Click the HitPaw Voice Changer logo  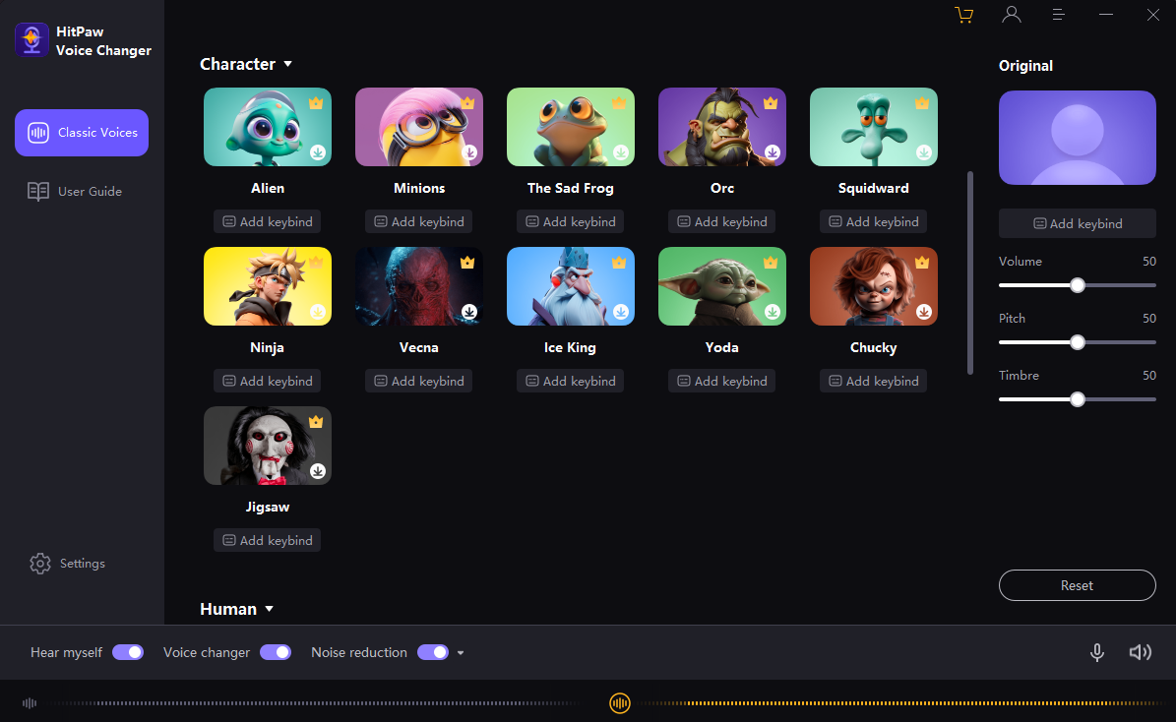(x=31, y=39)
